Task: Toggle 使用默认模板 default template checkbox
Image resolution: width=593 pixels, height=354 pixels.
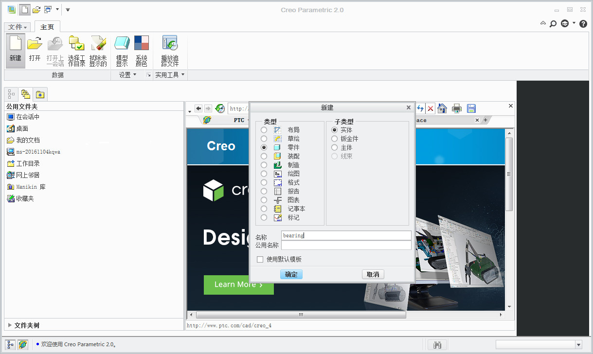Action: coord(260,259)
